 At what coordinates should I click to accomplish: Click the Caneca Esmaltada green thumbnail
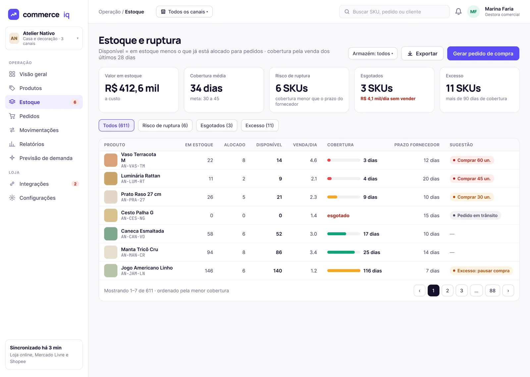coord(111,234)
